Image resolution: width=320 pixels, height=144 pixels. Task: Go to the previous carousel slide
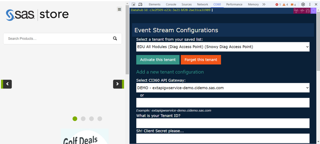[x=7, y=84]
